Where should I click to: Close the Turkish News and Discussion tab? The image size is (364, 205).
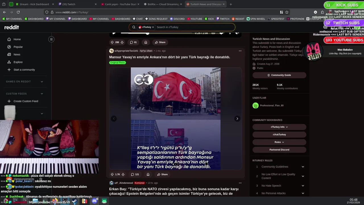pyautogui.click(x=224, y=4)
